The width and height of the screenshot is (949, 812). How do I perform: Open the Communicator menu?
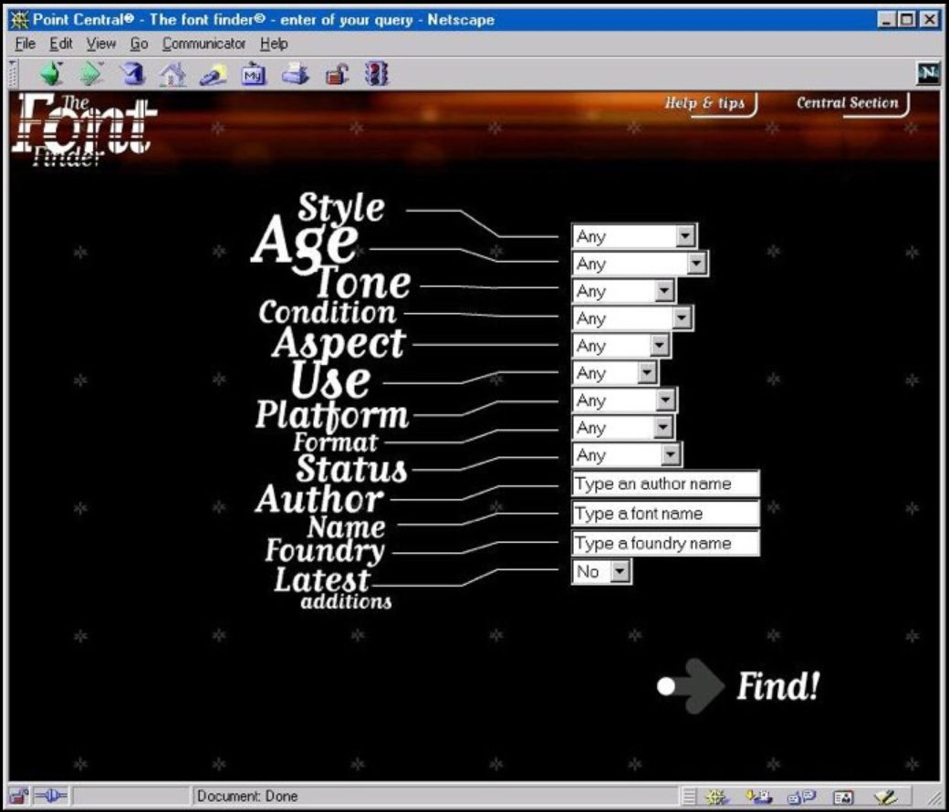(204, 44)
